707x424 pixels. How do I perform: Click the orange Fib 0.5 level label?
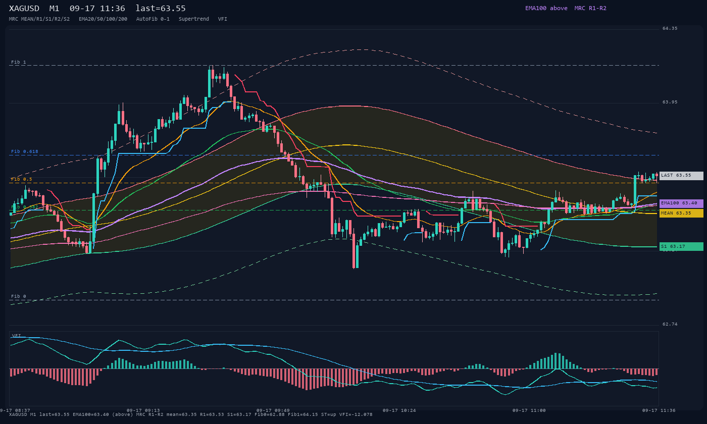tap(22, 179)
